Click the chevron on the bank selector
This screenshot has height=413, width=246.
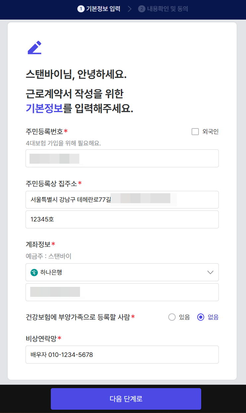click(x=210, y=272)
